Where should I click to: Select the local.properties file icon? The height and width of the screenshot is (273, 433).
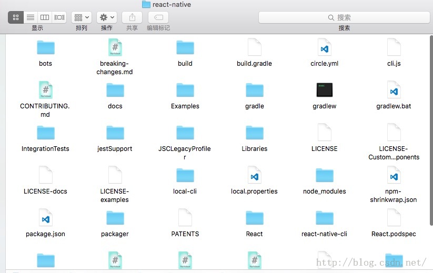[x=255, y=175]
